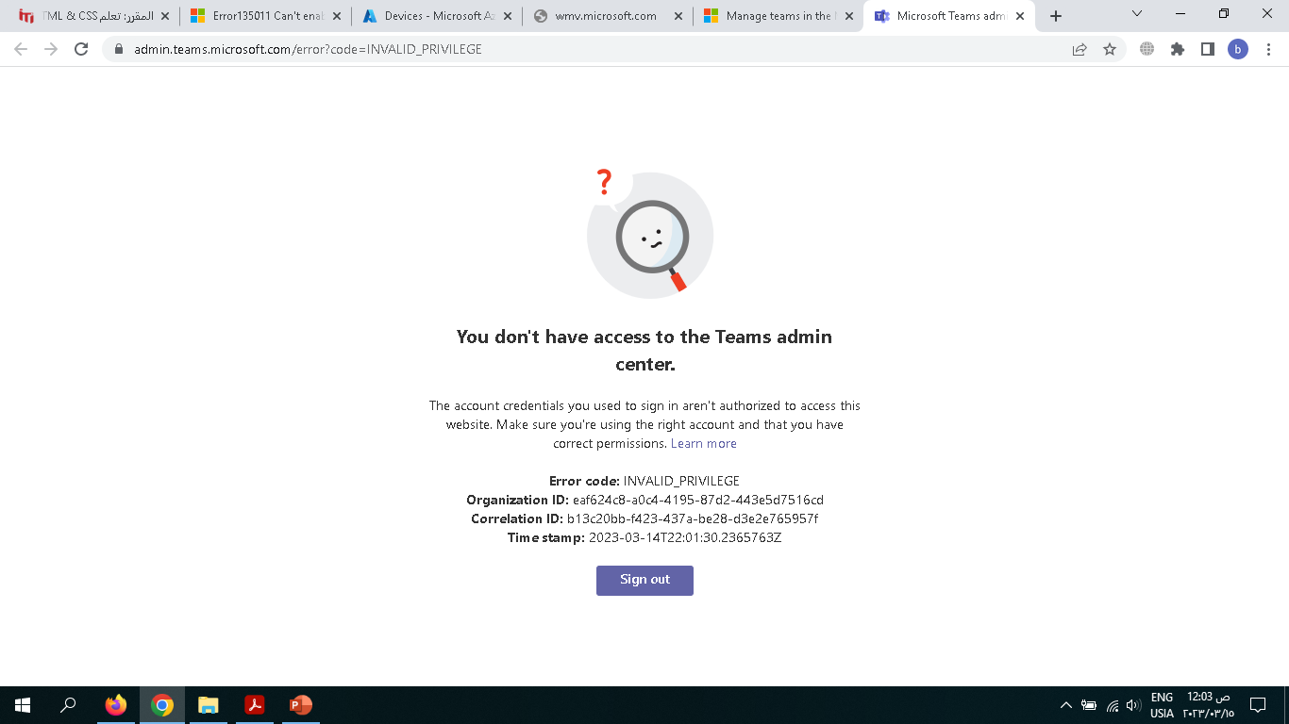The width and height of the screenshot is (1289, 724).
Task: Switch to the wmv.microsoft.com tab
Action: [x=609, y=16]
